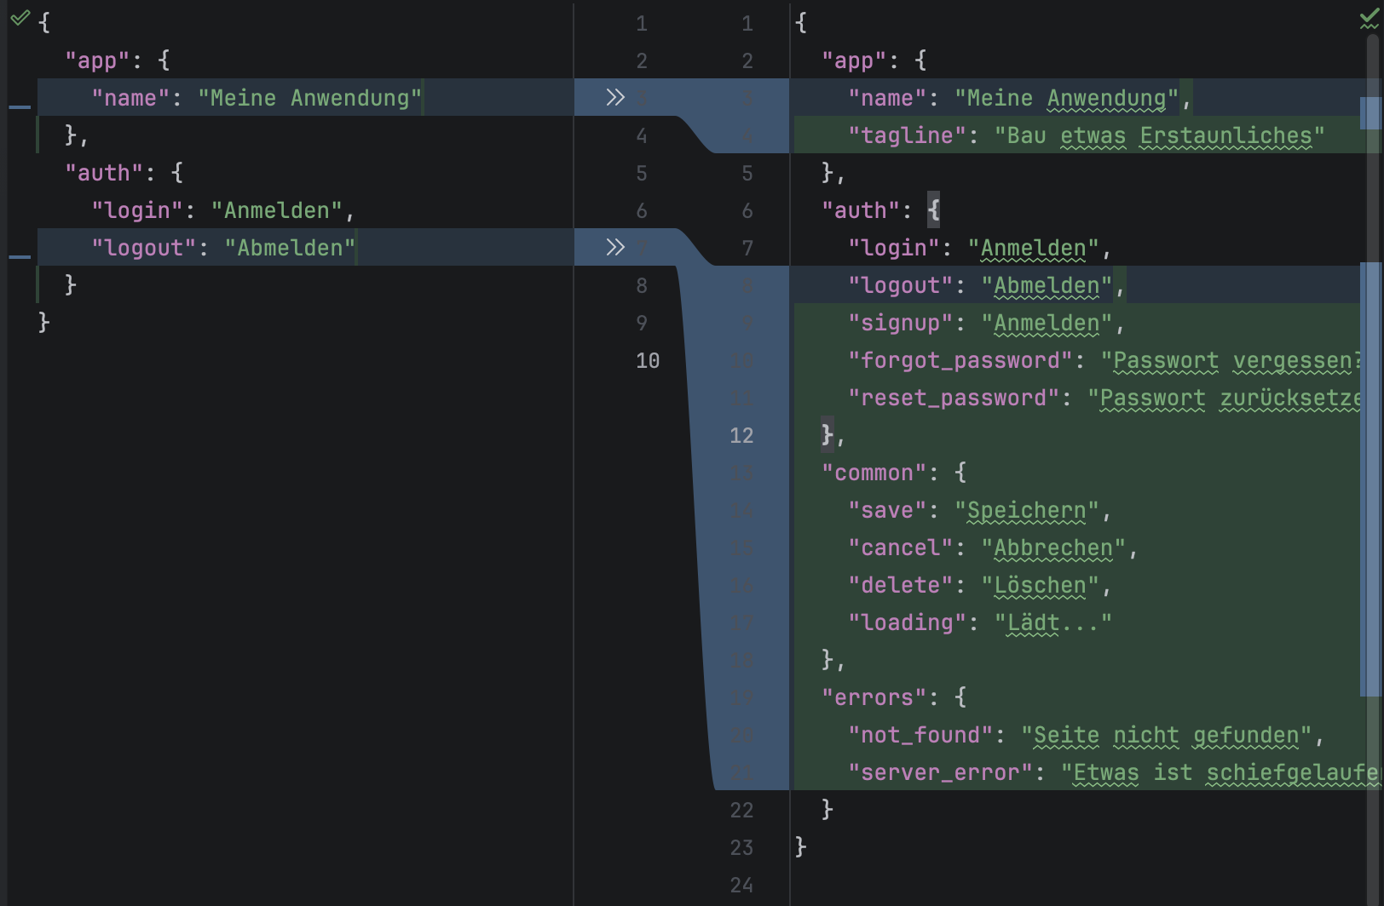1384x906 pixels.
Task: Click the "server_error" line text
Action: click(x=937, y=772)
